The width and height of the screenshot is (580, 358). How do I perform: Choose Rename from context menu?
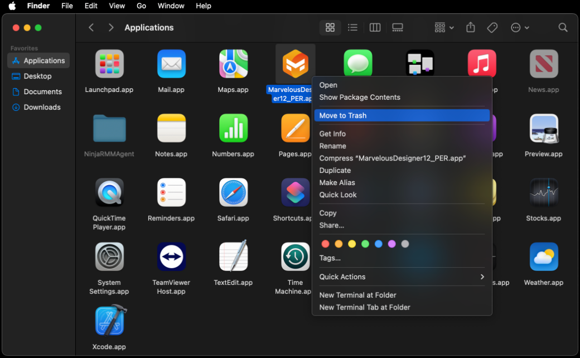coord(402,146)
